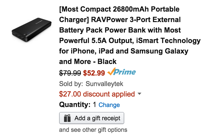206x139 pixels.
Task: Click the iSmart Technology title text
Action: (x=168, y=41)
